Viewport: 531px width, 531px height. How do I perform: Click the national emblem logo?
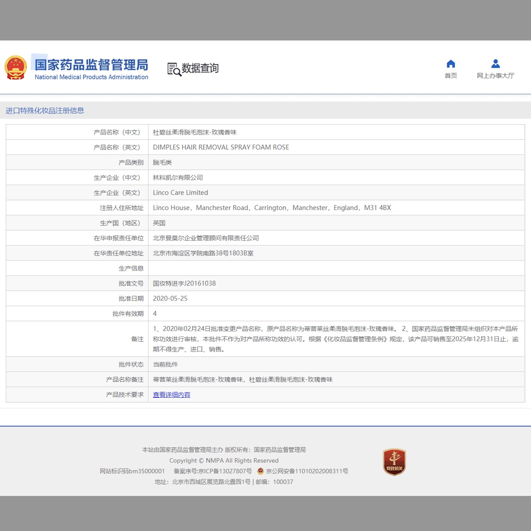click(x=16, y=68)
